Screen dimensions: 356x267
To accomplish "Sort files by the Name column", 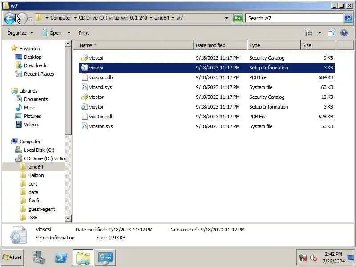I will pos(133,45).
